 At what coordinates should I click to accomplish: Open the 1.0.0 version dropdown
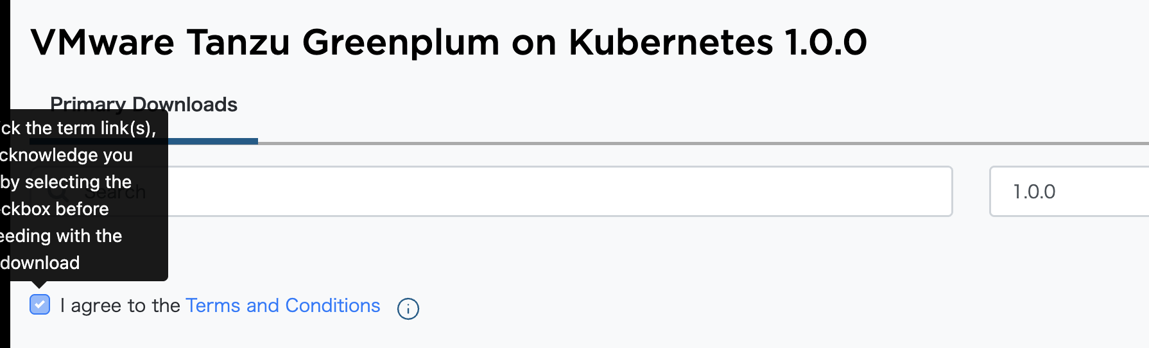click(x=1069, y=191)
